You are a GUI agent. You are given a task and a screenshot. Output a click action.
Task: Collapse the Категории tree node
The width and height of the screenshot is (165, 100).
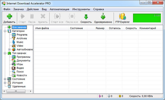click(5, 31)
